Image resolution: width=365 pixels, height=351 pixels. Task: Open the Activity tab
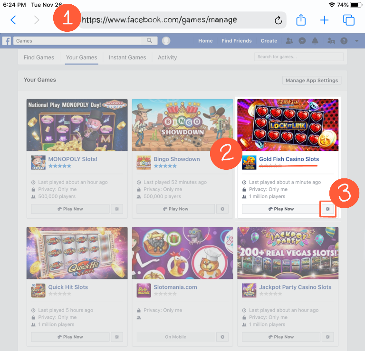coord(167,57)
